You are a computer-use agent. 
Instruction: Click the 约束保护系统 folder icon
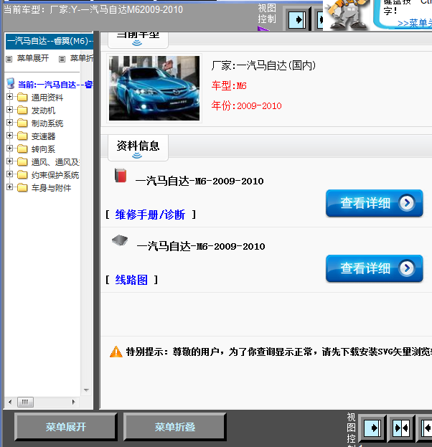point(22,175)
